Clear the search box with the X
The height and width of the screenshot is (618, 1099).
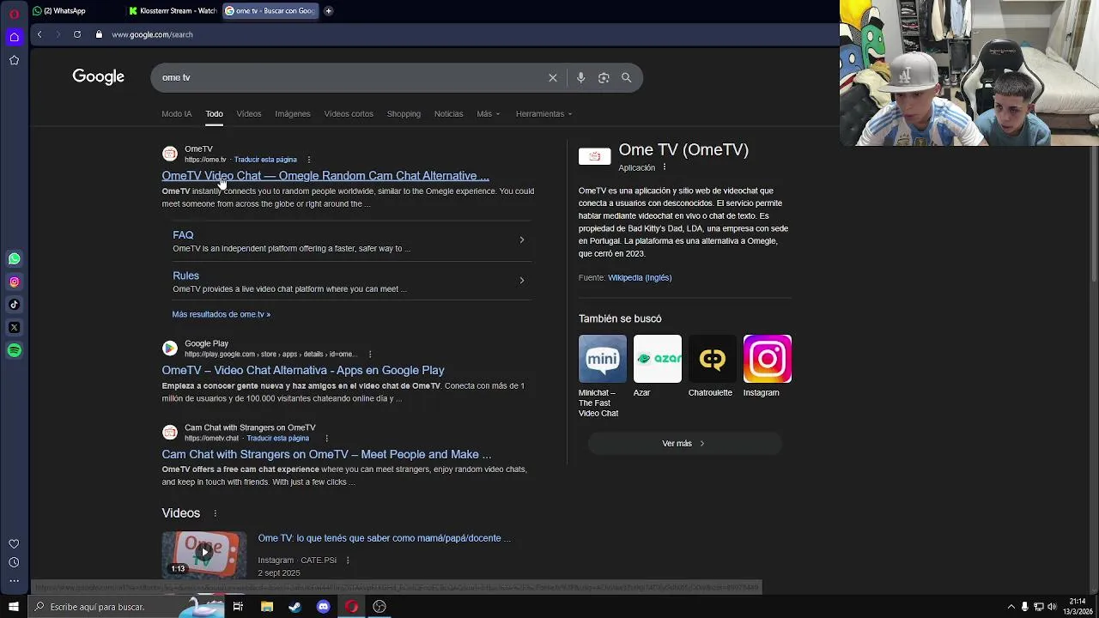(x=553, y=78)
